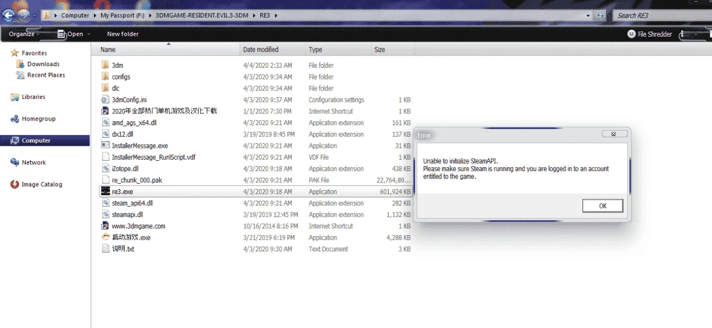Screen dimensions: 712x328
Task: Click the 2020年 Internet Shortcut icon
Action: click(106, 111)
